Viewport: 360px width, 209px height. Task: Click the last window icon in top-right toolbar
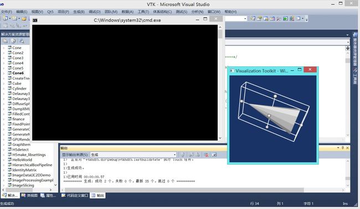tap(298, 18)
